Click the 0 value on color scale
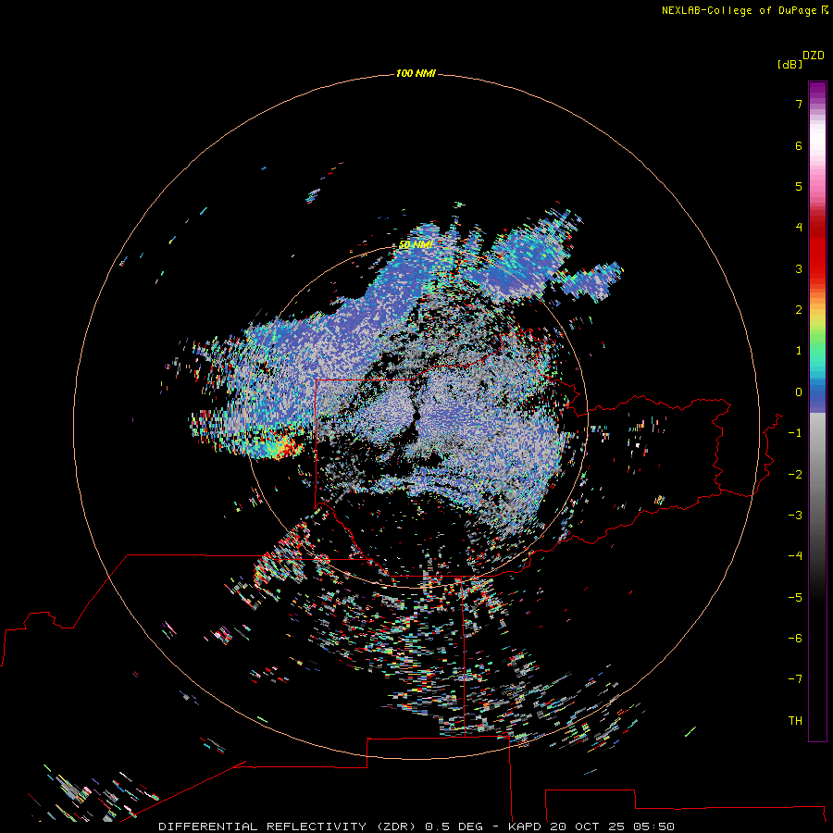The image size is (833, 833). 799,392
